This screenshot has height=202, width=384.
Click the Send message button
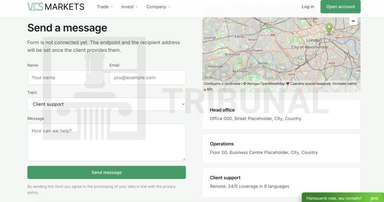107,172
